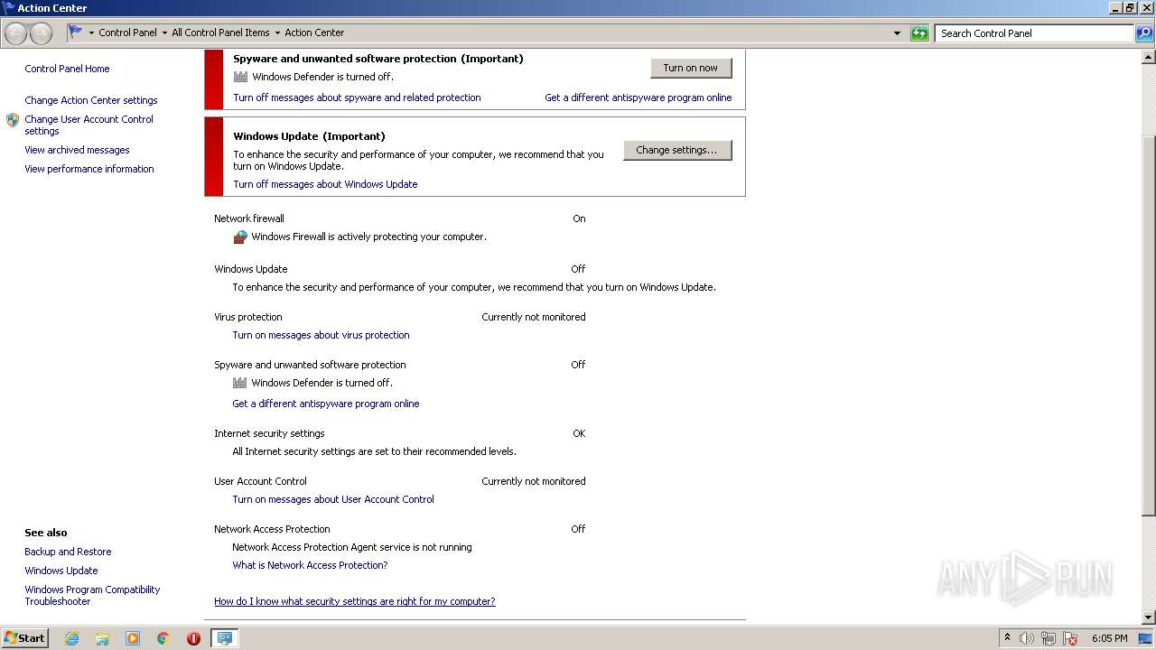Screen dimensions: 1156x650
Task: Click the network tray icon
Action: coord(1049,638)
